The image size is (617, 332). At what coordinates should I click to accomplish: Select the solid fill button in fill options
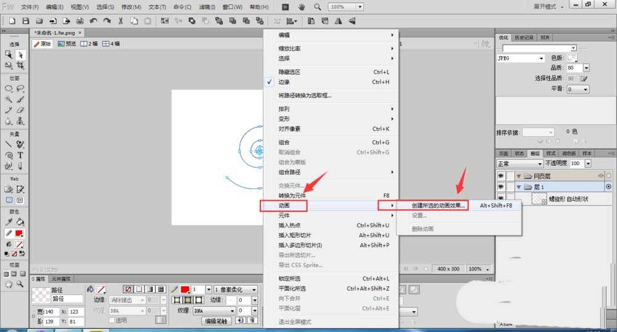pyautogui.click(x=139, y=289)
